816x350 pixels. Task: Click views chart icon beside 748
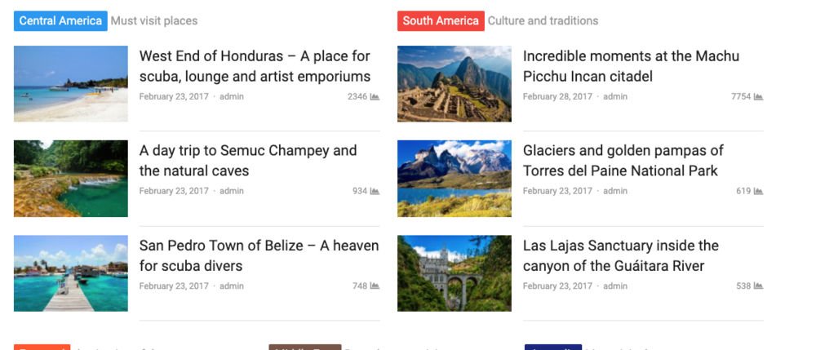click(375, 286)
